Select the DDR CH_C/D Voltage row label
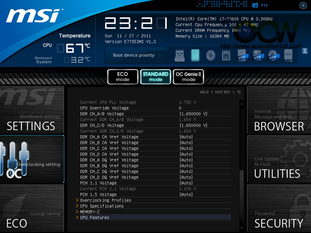311x233 pixels. point(102,125)
